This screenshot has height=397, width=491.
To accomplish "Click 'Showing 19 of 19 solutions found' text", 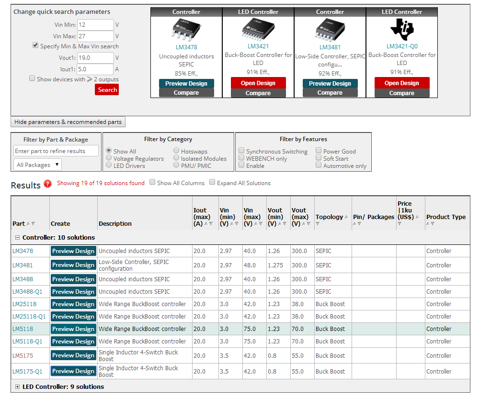I will tap(101, 183).
